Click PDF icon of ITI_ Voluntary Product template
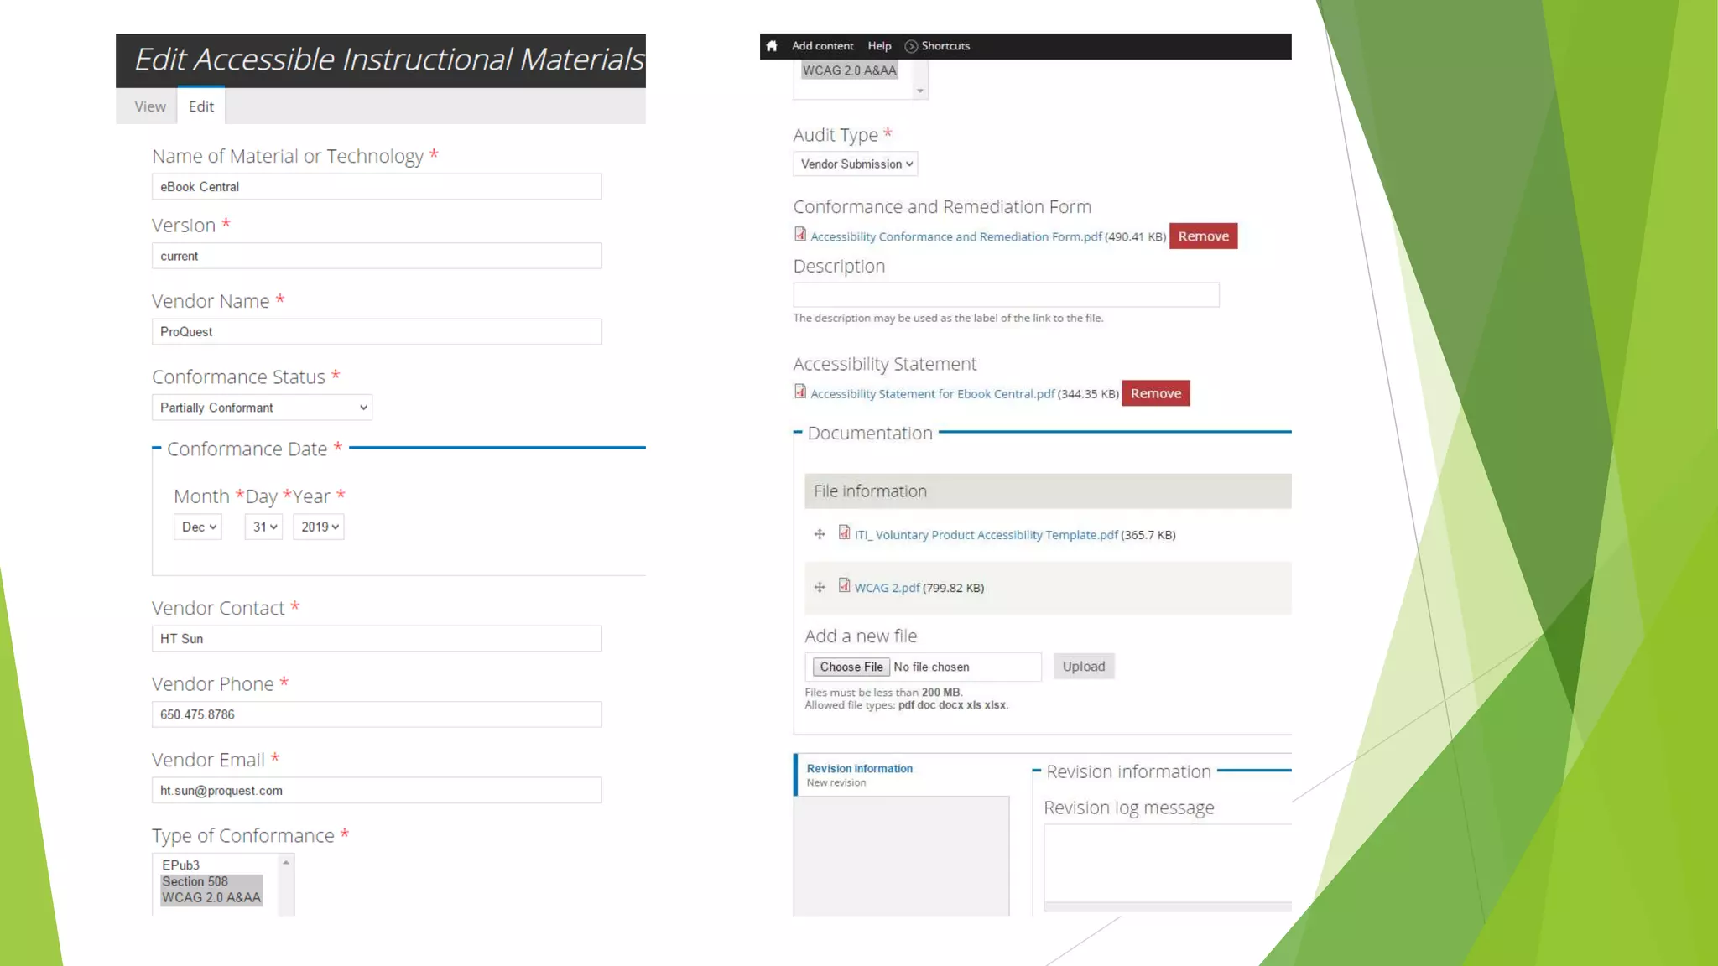This screenshot has height=966, width=1718. [x=844, y=533]
